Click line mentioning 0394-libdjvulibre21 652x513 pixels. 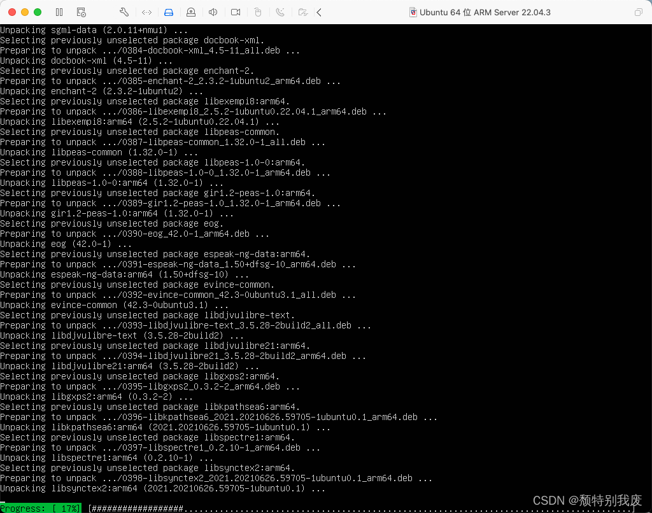pyautogui.click(x=183, y=356)
